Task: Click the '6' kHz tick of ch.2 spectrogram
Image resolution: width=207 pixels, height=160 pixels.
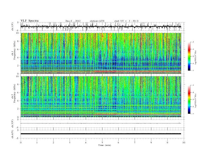Action: [18, 93]
